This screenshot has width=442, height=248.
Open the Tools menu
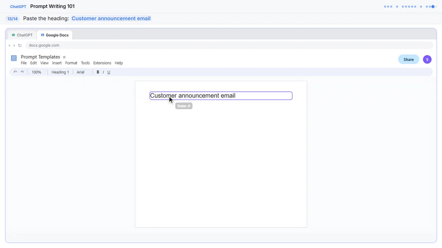85,63
